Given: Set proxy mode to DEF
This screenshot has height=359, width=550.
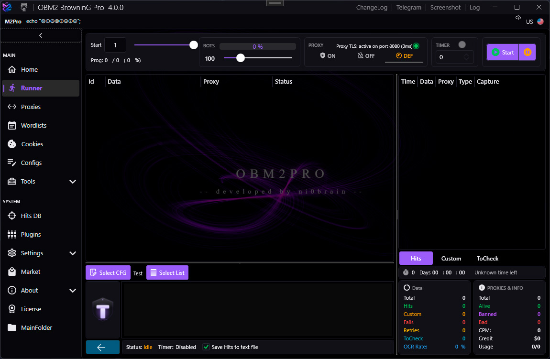Looking at the screenshot, I should [404, 56].
